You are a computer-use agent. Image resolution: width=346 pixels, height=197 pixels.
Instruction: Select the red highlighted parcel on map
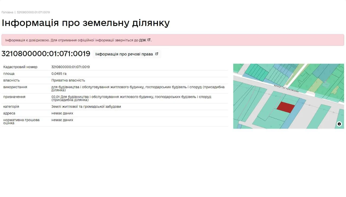286,107
